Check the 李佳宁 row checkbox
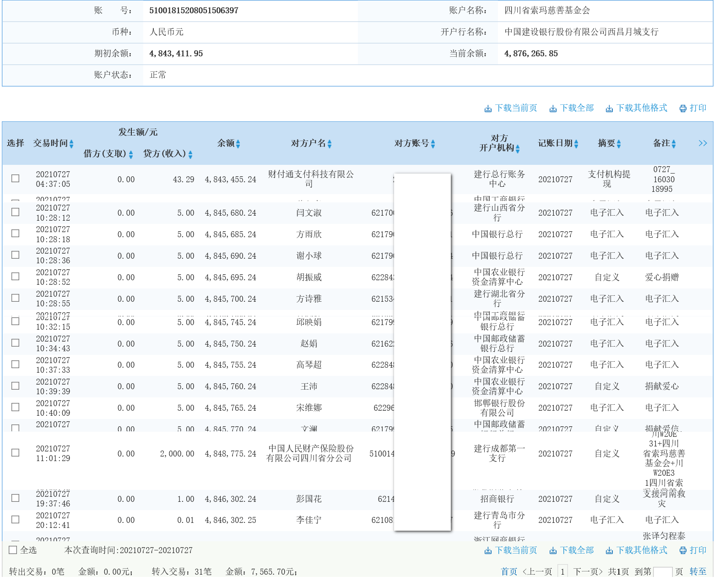Image resolution: width=719 pixels, height=587 pixels. pyautogui.click(x=16, y=520)
